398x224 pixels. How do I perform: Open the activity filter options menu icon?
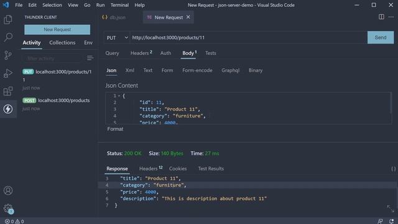click(90, 58)
